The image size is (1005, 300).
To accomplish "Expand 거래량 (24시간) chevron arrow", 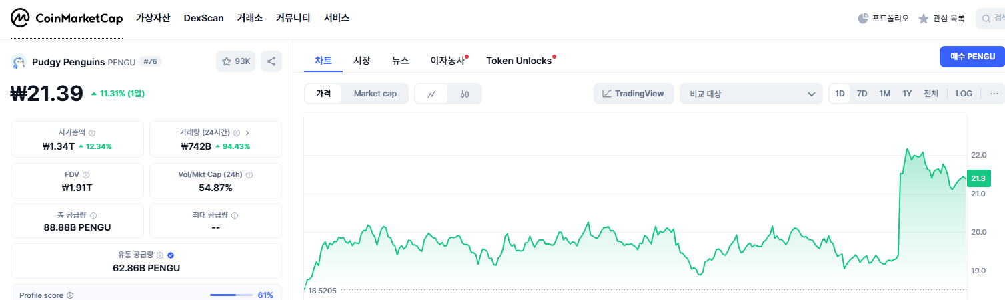I will 247,133.
